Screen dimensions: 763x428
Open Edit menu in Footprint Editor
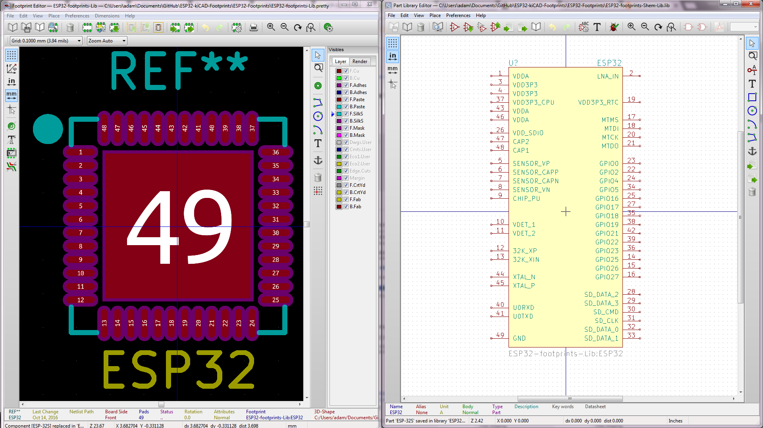pos(23,16)
